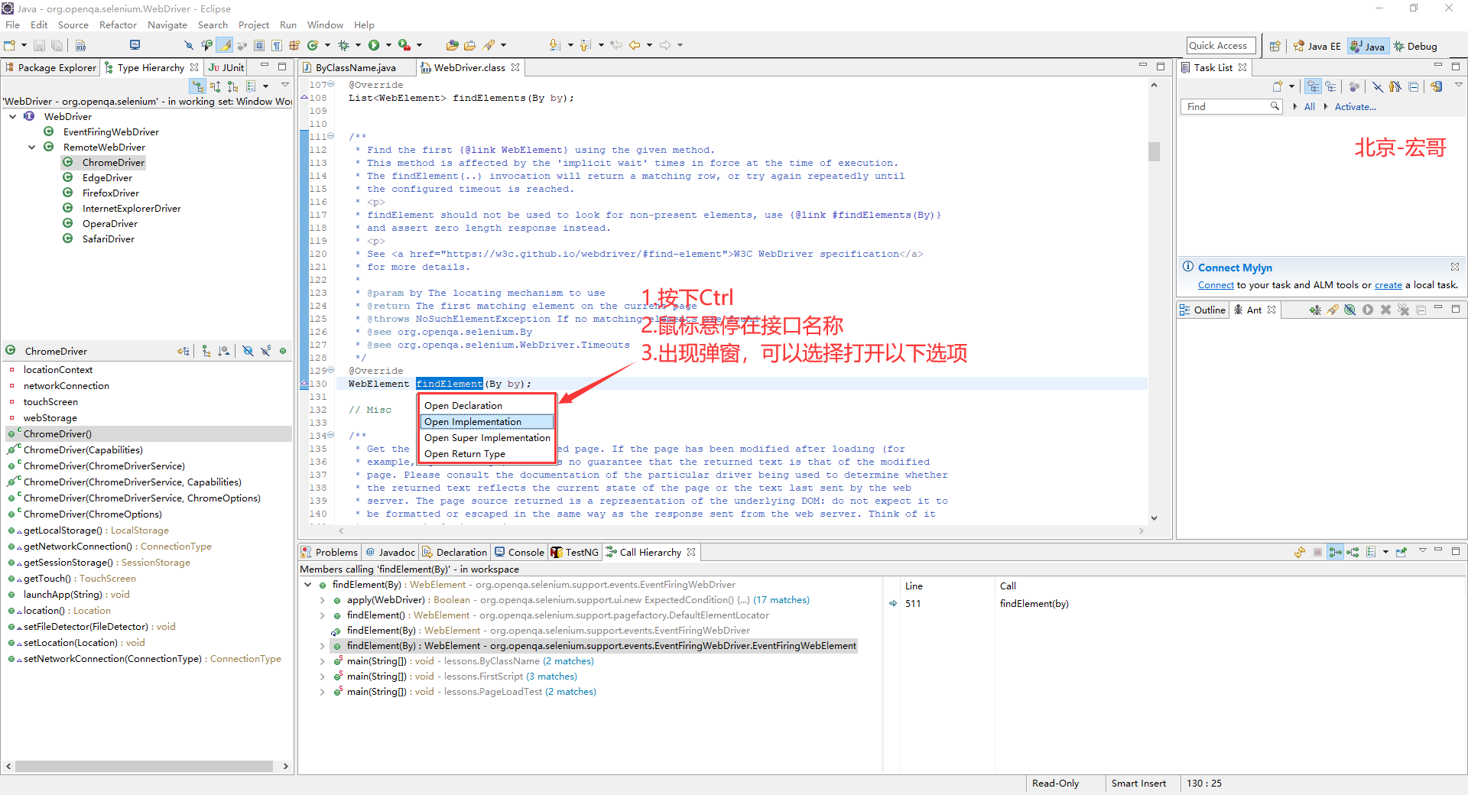Switch to Problems tab
The image size is (1468, 795).
pos(329,552)
